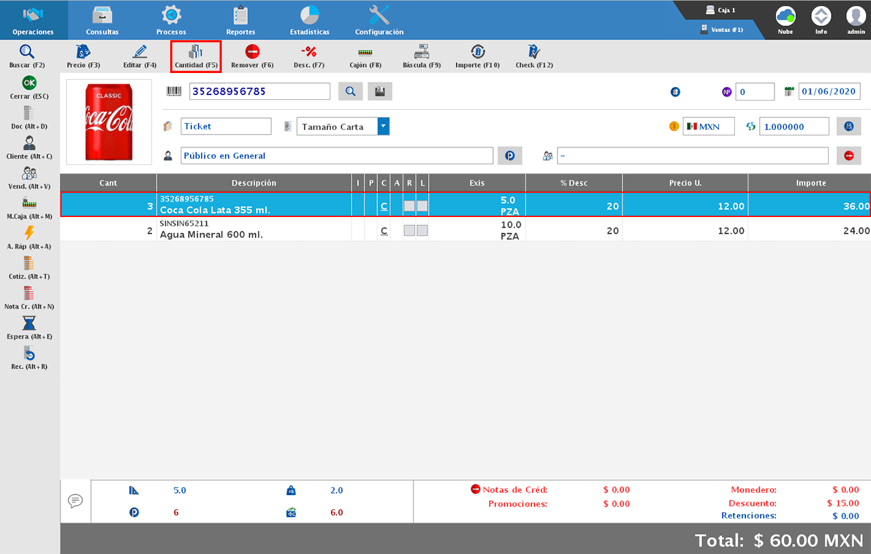Apply discount with Desc. (F7) icon
Viewport: 871px width, 554px height.
point(308,52)
